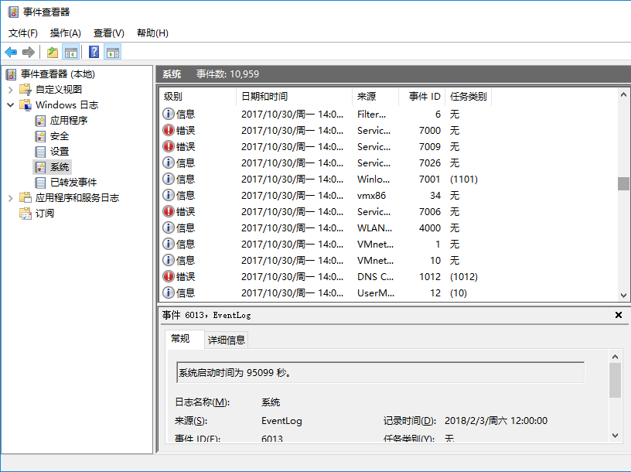The image size is (631, 472).
Task: Close the event preview pane with X
Action: [618, 315]
